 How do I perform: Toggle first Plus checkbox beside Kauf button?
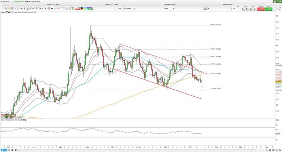pos(278,7)
